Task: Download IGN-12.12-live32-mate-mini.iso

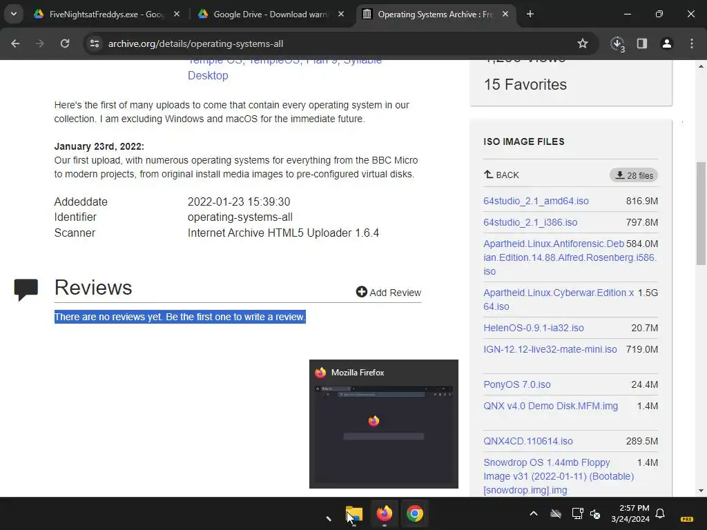Action: click(x=550, y=349)
